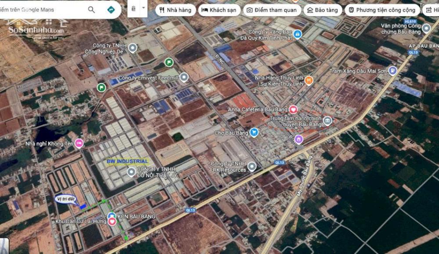Image resolution: width=439 pixels, height=254 pixels.
Task: Filter map by Khách sạn
Action: point(219,10)
